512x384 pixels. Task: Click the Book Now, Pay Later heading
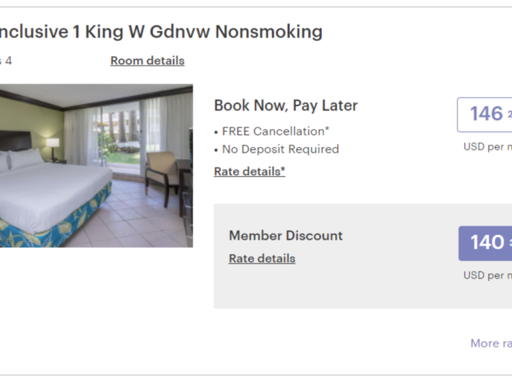coord(285,106)
